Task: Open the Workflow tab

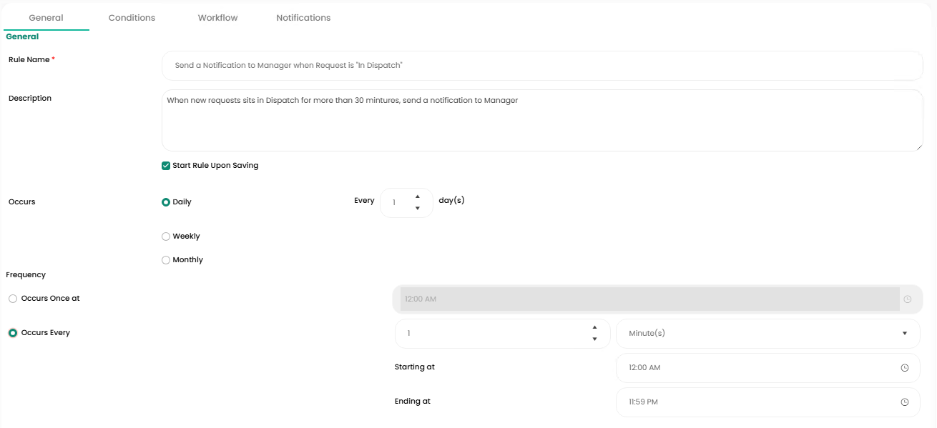Action: (217, 18)
